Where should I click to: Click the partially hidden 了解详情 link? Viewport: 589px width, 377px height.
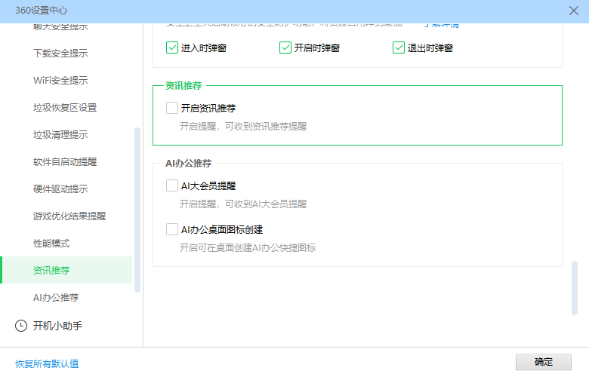(x=442, y=26)
